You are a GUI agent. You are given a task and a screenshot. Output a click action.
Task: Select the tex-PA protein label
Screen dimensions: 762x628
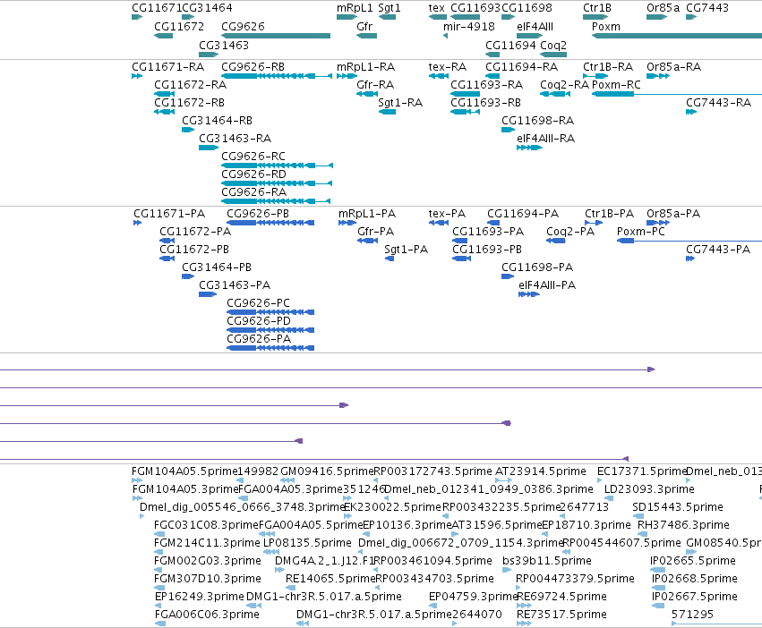point(447,214)
